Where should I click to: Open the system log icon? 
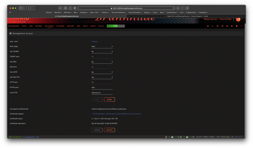232,26
